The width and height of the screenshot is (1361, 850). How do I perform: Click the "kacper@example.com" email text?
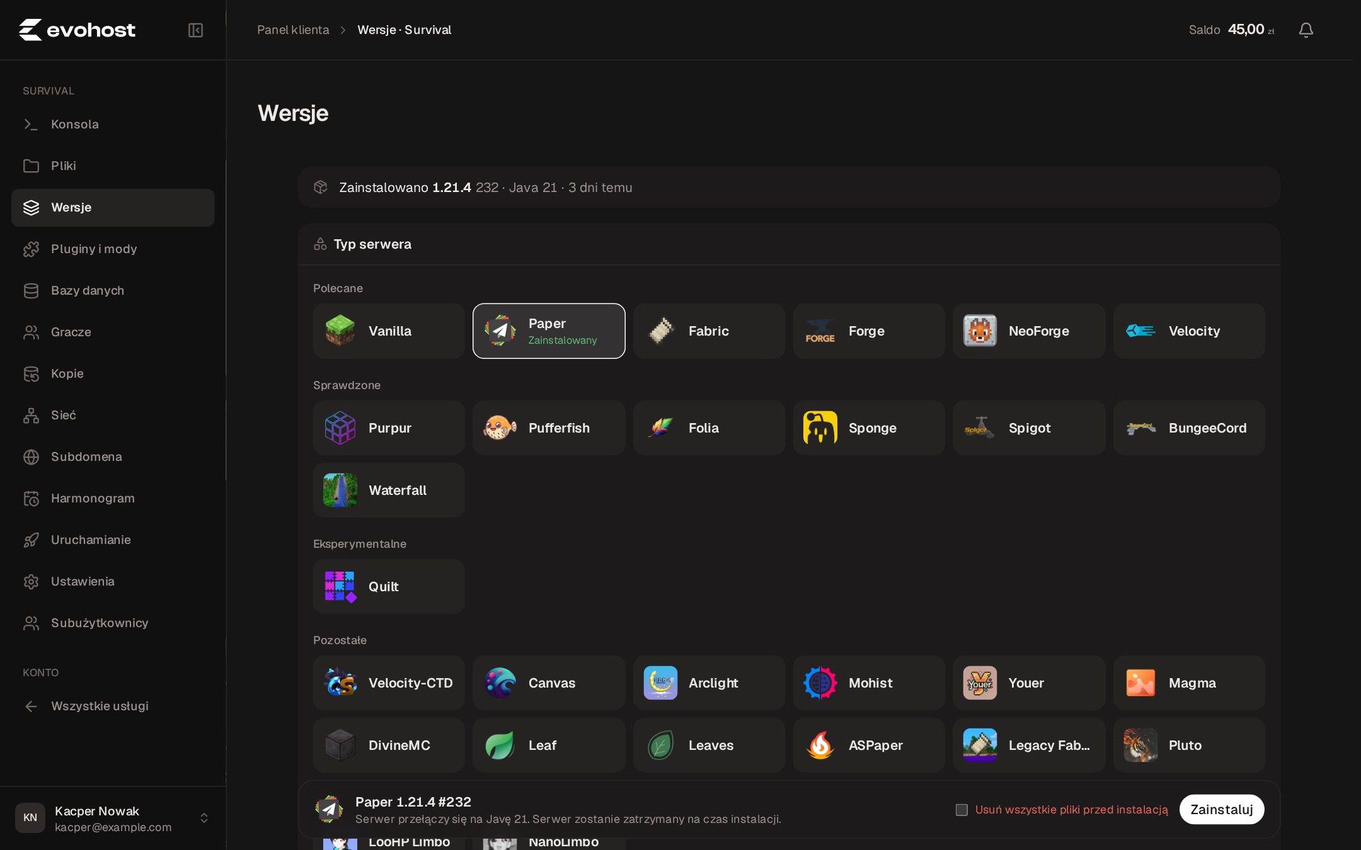click(113, 827)
